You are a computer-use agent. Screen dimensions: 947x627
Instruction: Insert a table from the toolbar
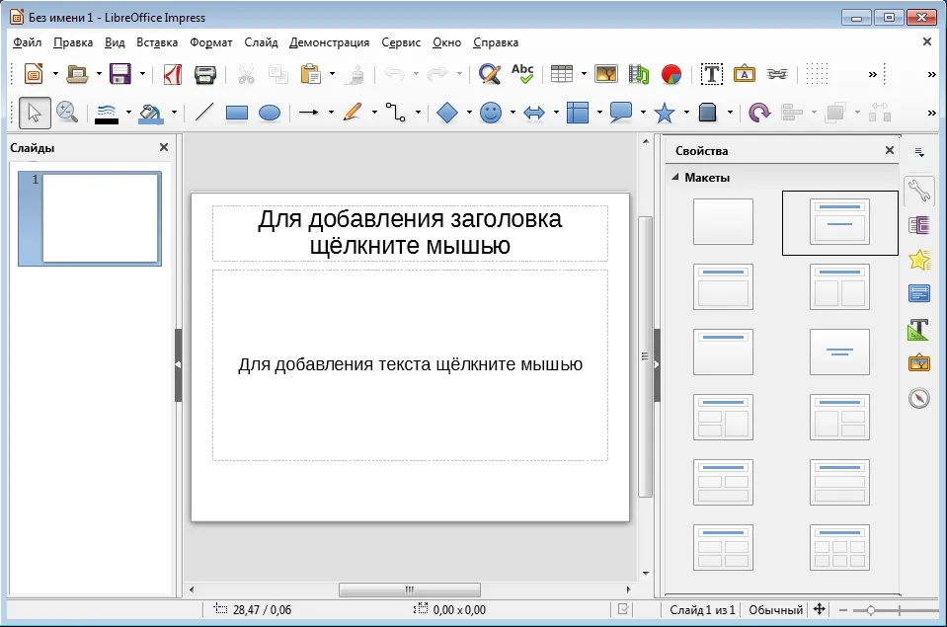coord(562,74)
